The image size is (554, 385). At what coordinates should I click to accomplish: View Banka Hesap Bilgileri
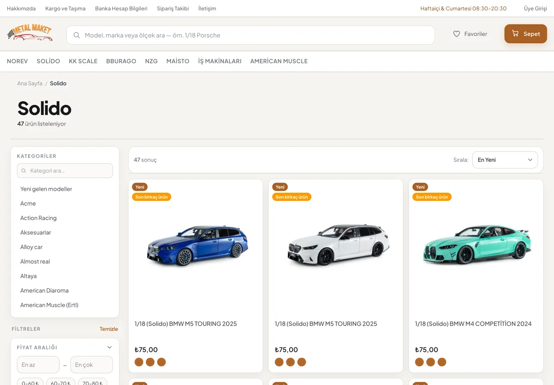tap(121, 8)
